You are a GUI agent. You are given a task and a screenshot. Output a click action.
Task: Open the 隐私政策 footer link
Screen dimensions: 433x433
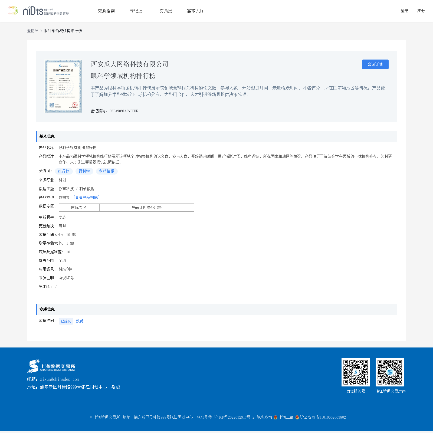(264, 417)
